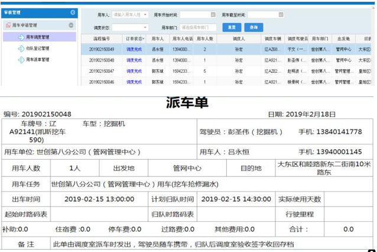Click arrow icon beside 归队登记管理

tap(21, 49)
